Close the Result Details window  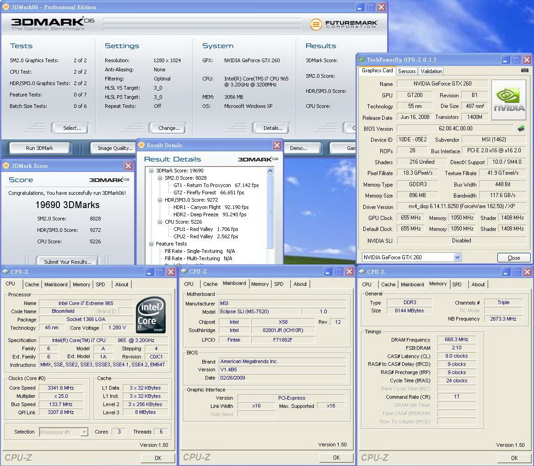pyautogui.click(x=277, y=145)
